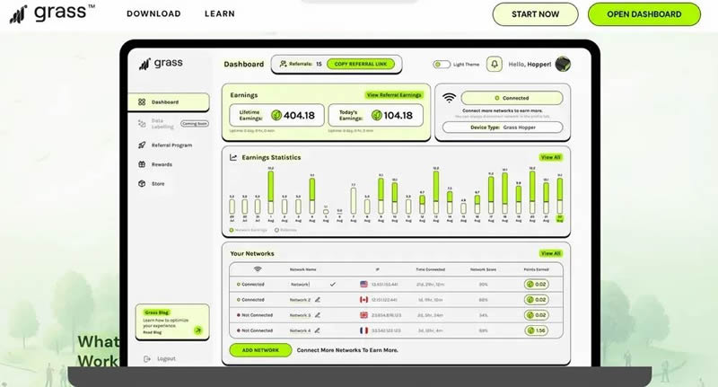Edit Network 2 name with pencil icon
The image size is (718, 387).
pos(318,300)
